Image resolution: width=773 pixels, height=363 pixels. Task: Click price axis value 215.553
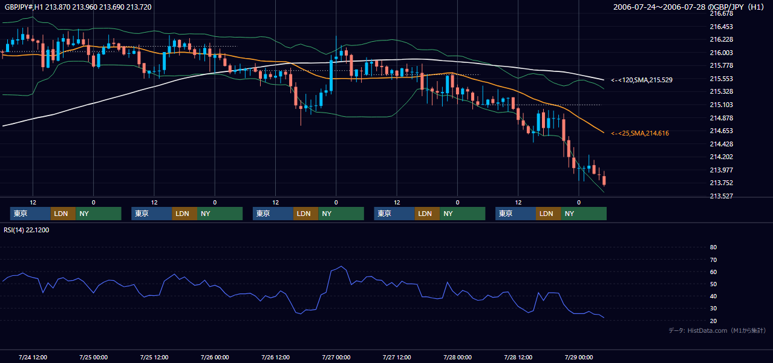click(x=721, y=79)
